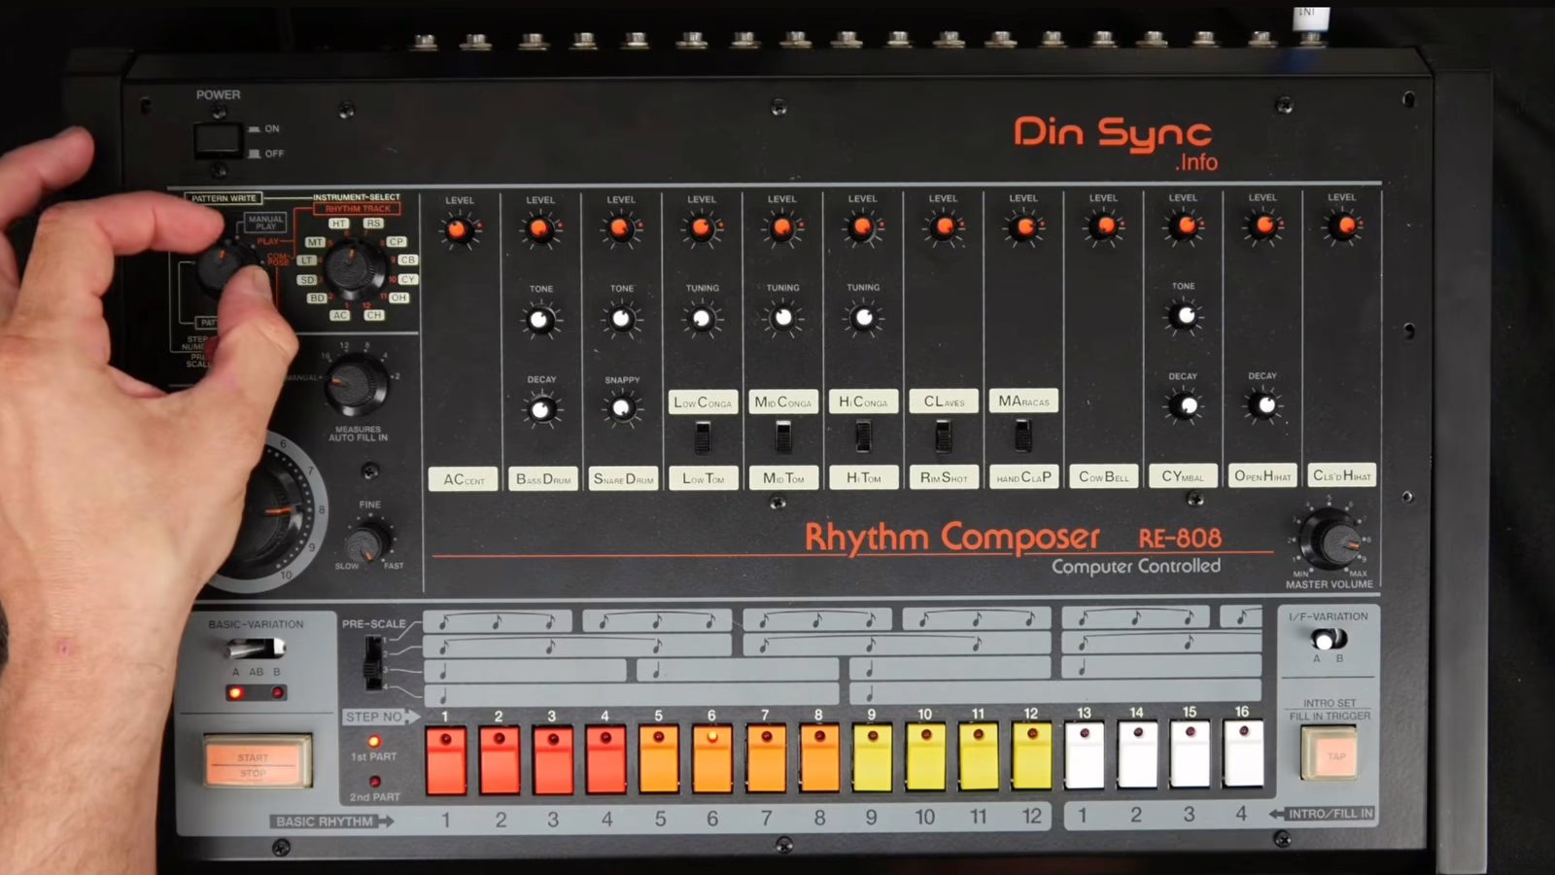1555x875 pixels.
Task: Adjust the MASTER VOLUME knob
Action: pyautogui.click(x=1331, y=540)
